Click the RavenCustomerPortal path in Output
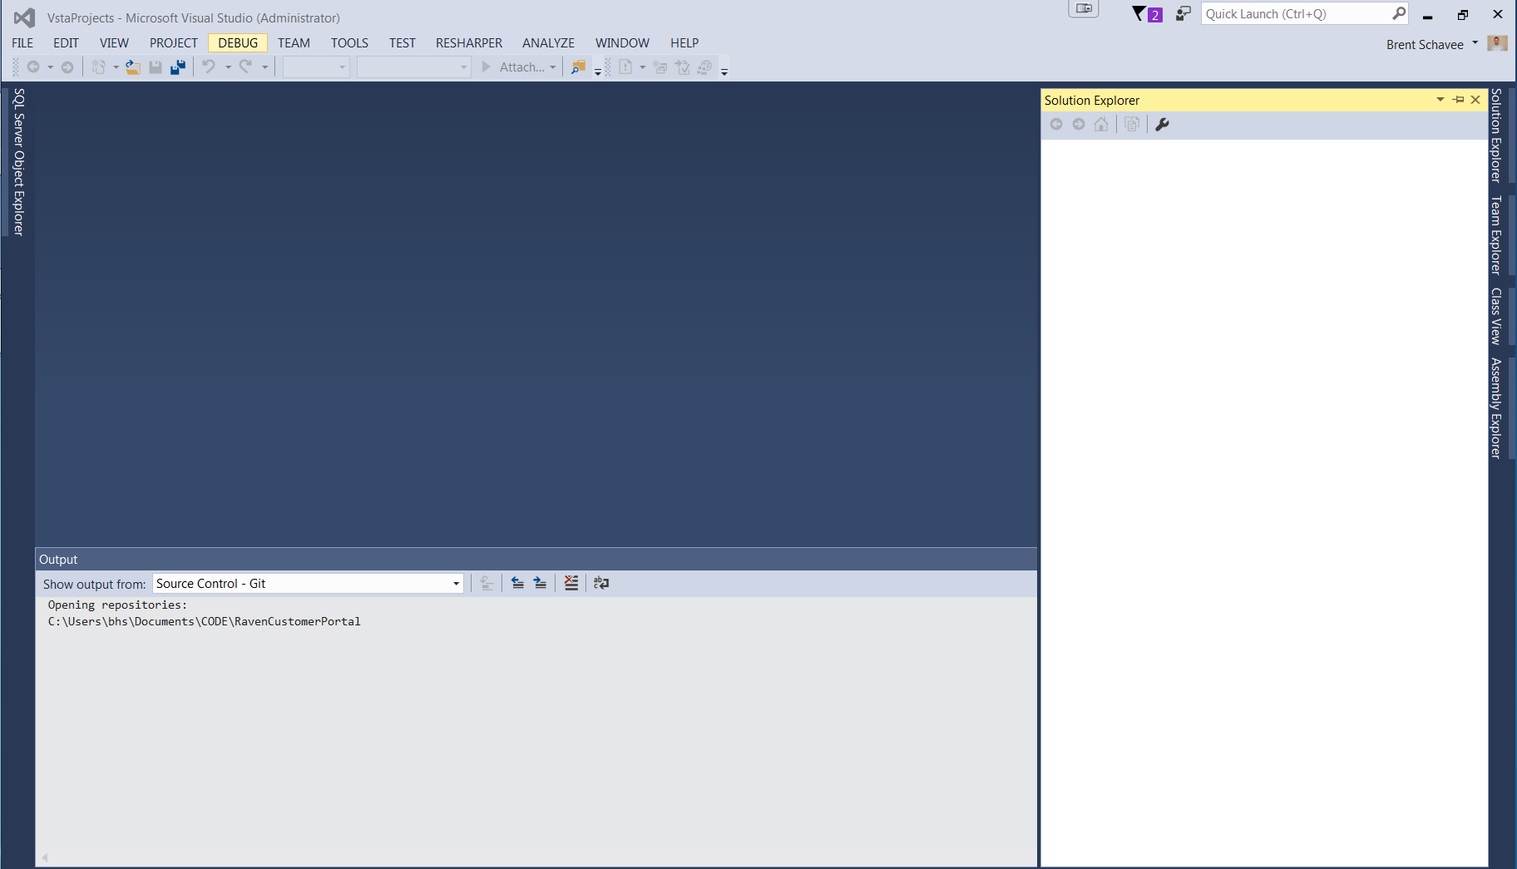 coord(205,621)
